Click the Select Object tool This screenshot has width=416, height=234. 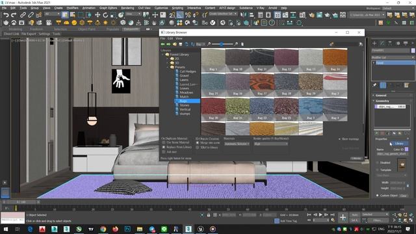pyautogui.click(x=65, y=15)
